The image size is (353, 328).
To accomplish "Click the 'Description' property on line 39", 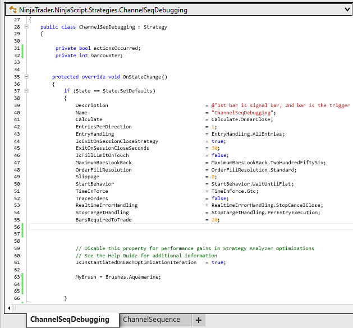I will tap(91, 105).
